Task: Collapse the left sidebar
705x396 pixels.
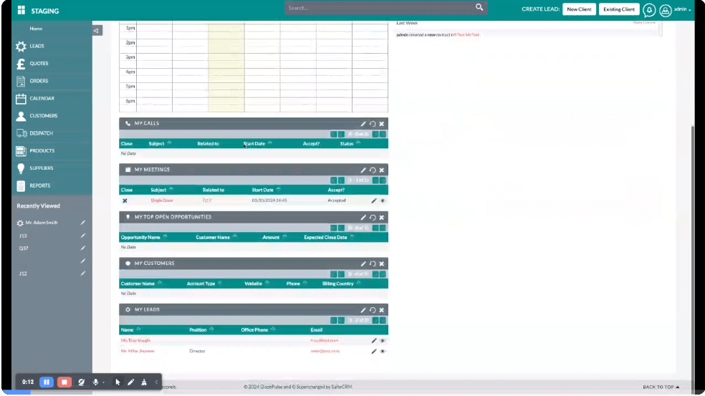Action: click(97, 30)
